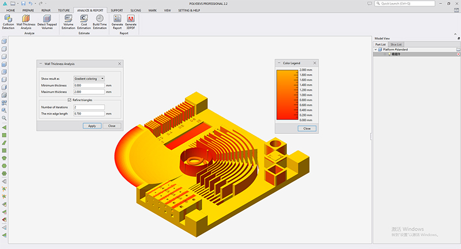Viewport: 461px width, 249px height.
Task: Select Detect Trapped Volumes icon
Action: 47,22
